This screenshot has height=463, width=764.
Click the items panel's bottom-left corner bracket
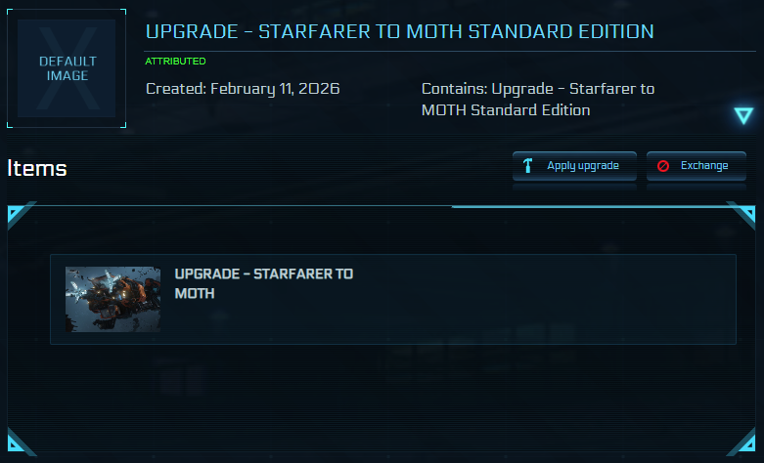pyautogui.click(x=21, y=442)
